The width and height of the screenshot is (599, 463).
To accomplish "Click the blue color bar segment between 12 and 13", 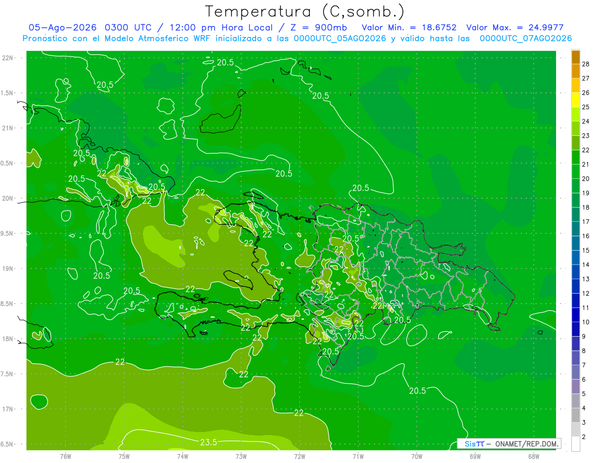I will [576, 286].
